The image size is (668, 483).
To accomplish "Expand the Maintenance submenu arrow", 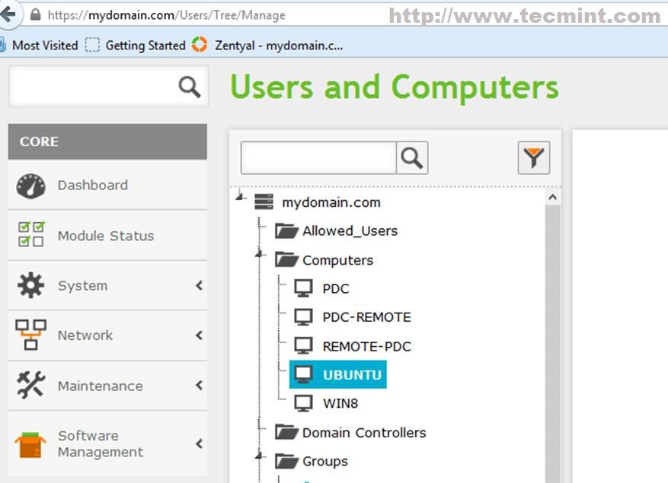I will tap(199, 386).
